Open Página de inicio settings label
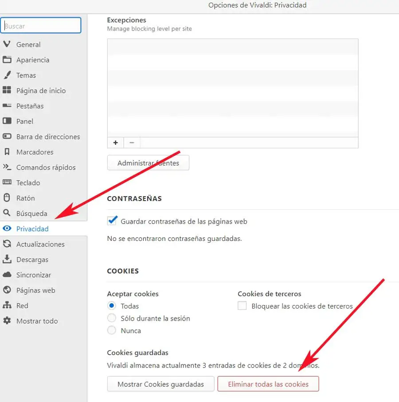 41,91
